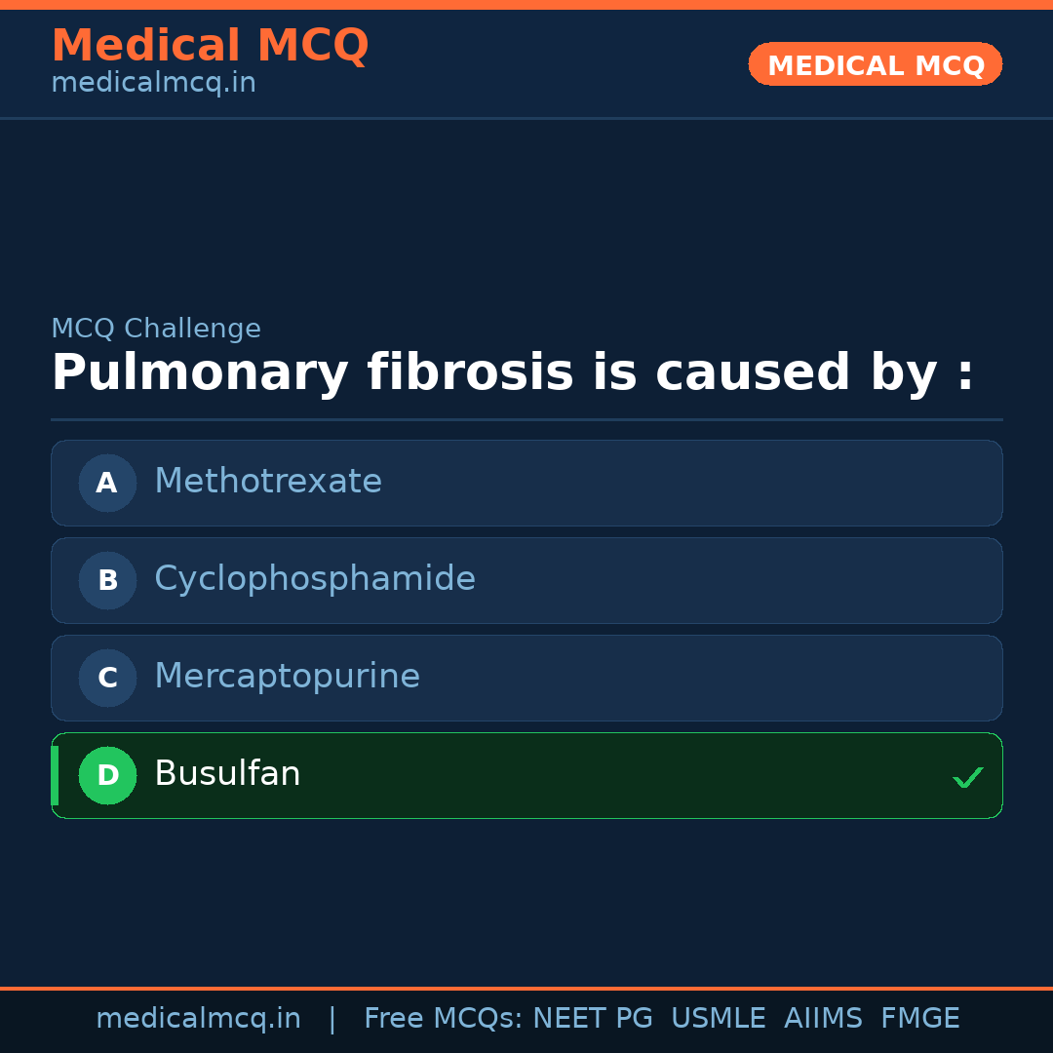Screen dimensions: 1053x1053
Task: Open the medicalmcq.in footer link
Action: pos(198,1019)
